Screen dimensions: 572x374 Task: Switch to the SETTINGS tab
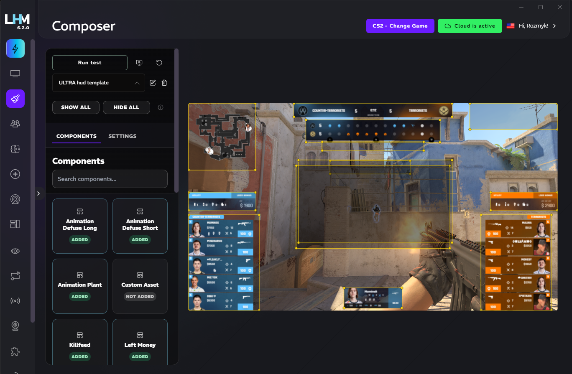(122, 136)
